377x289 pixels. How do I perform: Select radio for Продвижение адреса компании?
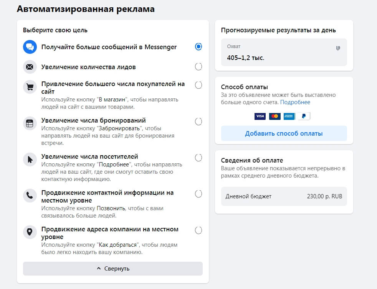[198, 230]
